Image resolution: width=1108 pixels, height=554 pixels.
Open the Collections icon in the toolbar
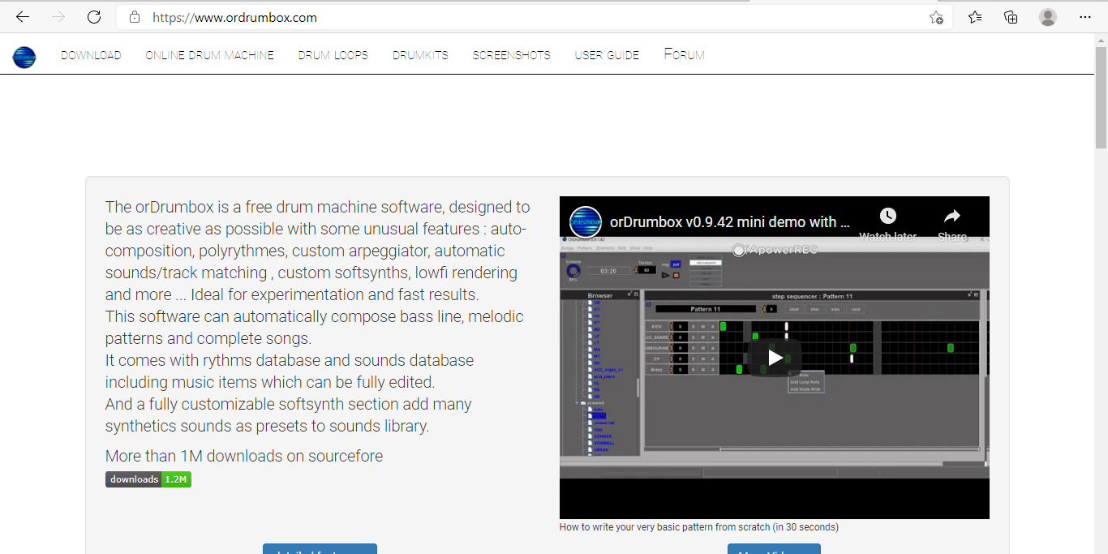[1011, 17]
